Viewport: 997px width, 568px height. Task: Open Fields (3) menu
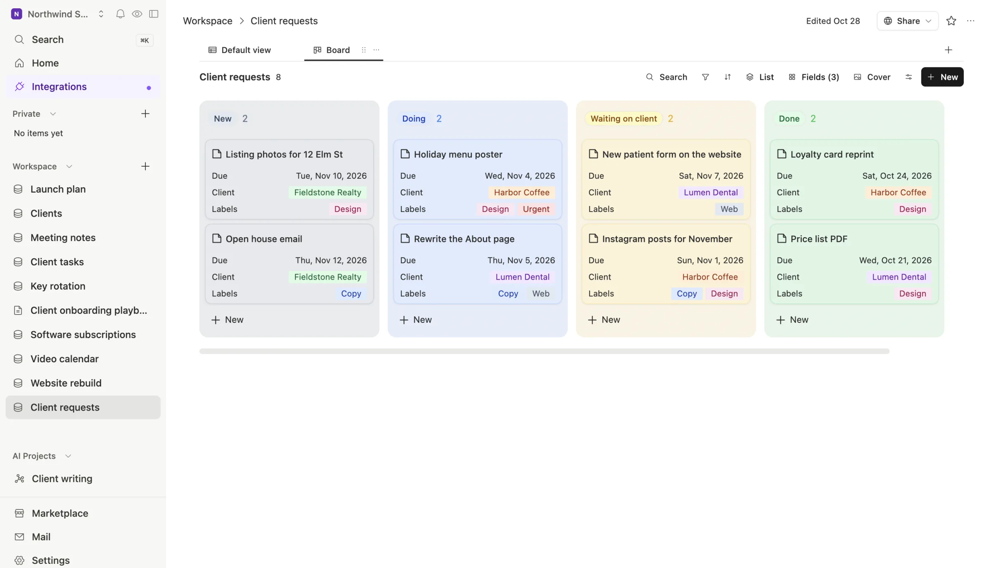[x=813, y=77]
